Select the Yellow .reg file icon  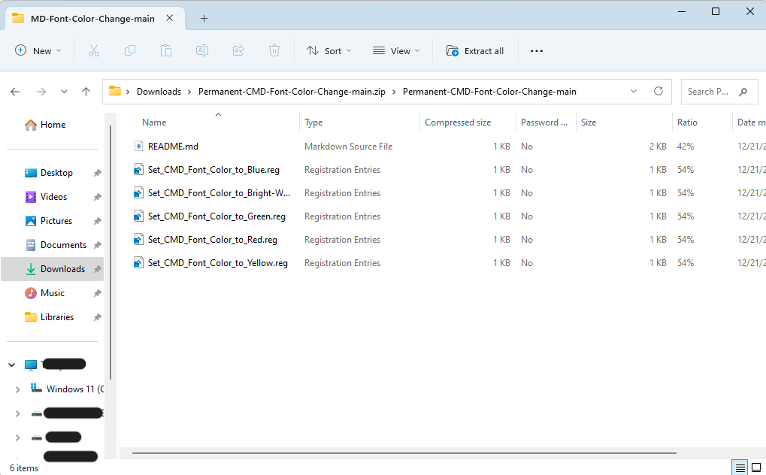139,263
